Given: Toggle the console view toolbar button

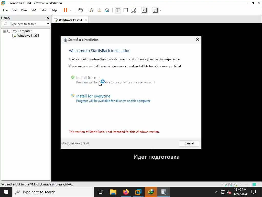Looking at the screenshot, I should click(144, 10).
